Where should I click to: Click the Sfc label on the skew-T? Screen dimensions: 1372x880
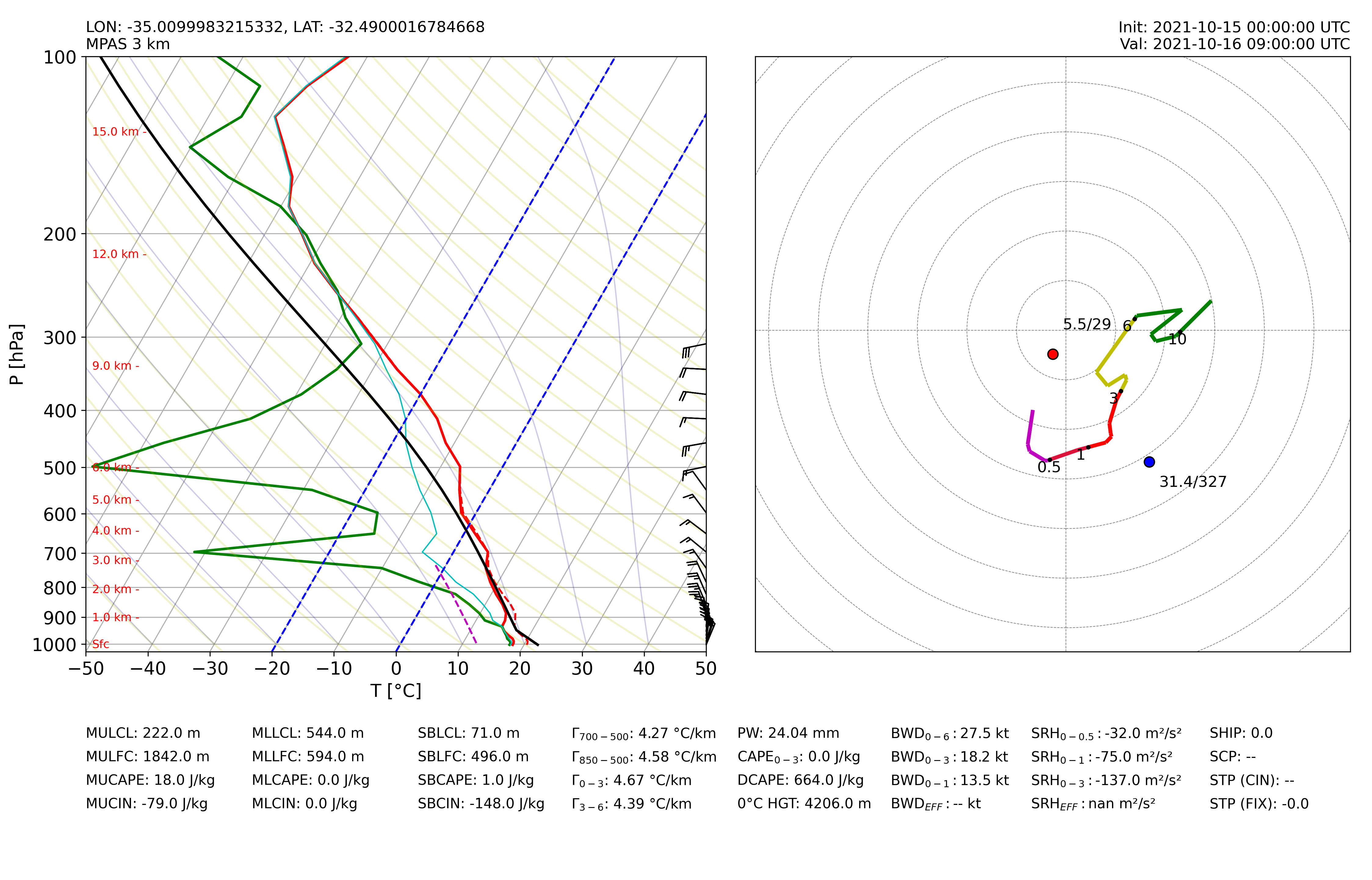coord(100,644)
